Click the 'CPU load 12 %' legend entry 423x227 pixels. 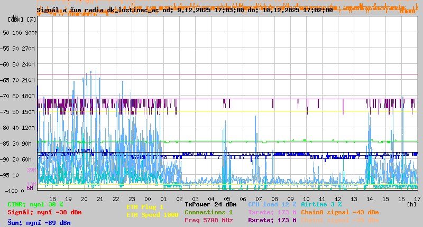pos(272,204)
